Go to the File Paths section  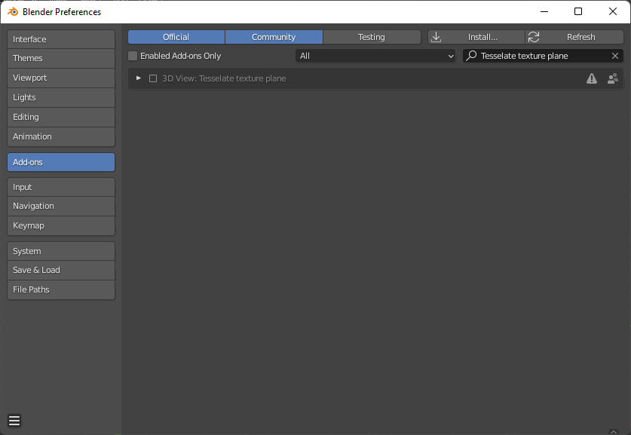(61, 289)
